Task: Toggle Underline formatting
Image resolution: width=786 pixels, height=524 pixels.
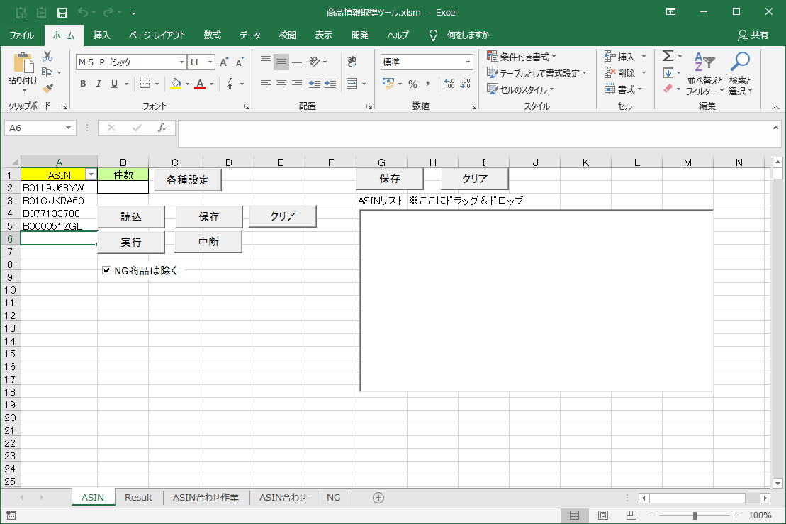Action: point(114,84)
